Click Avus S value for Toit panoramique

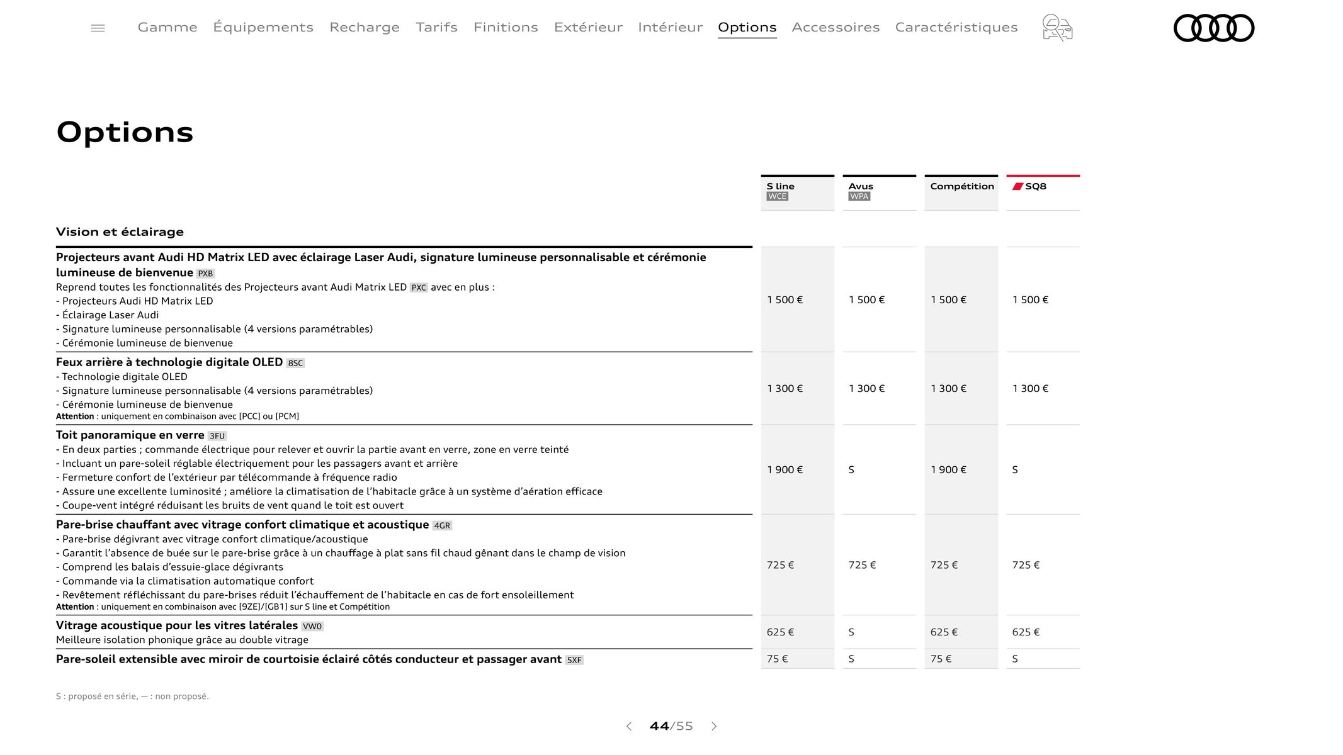[x=851, y=470]
